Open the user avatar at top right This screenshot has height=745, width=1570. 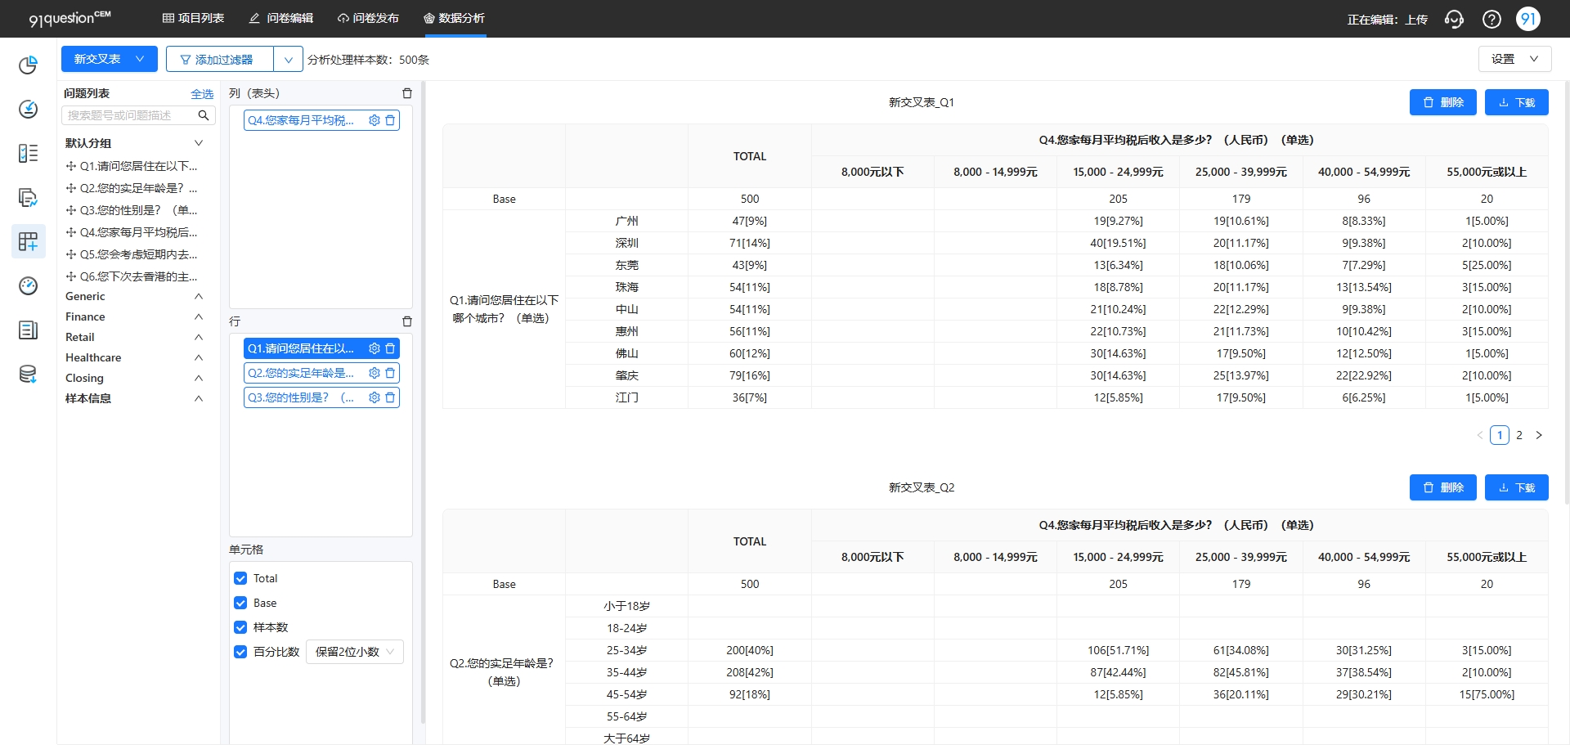[1528, 19]
